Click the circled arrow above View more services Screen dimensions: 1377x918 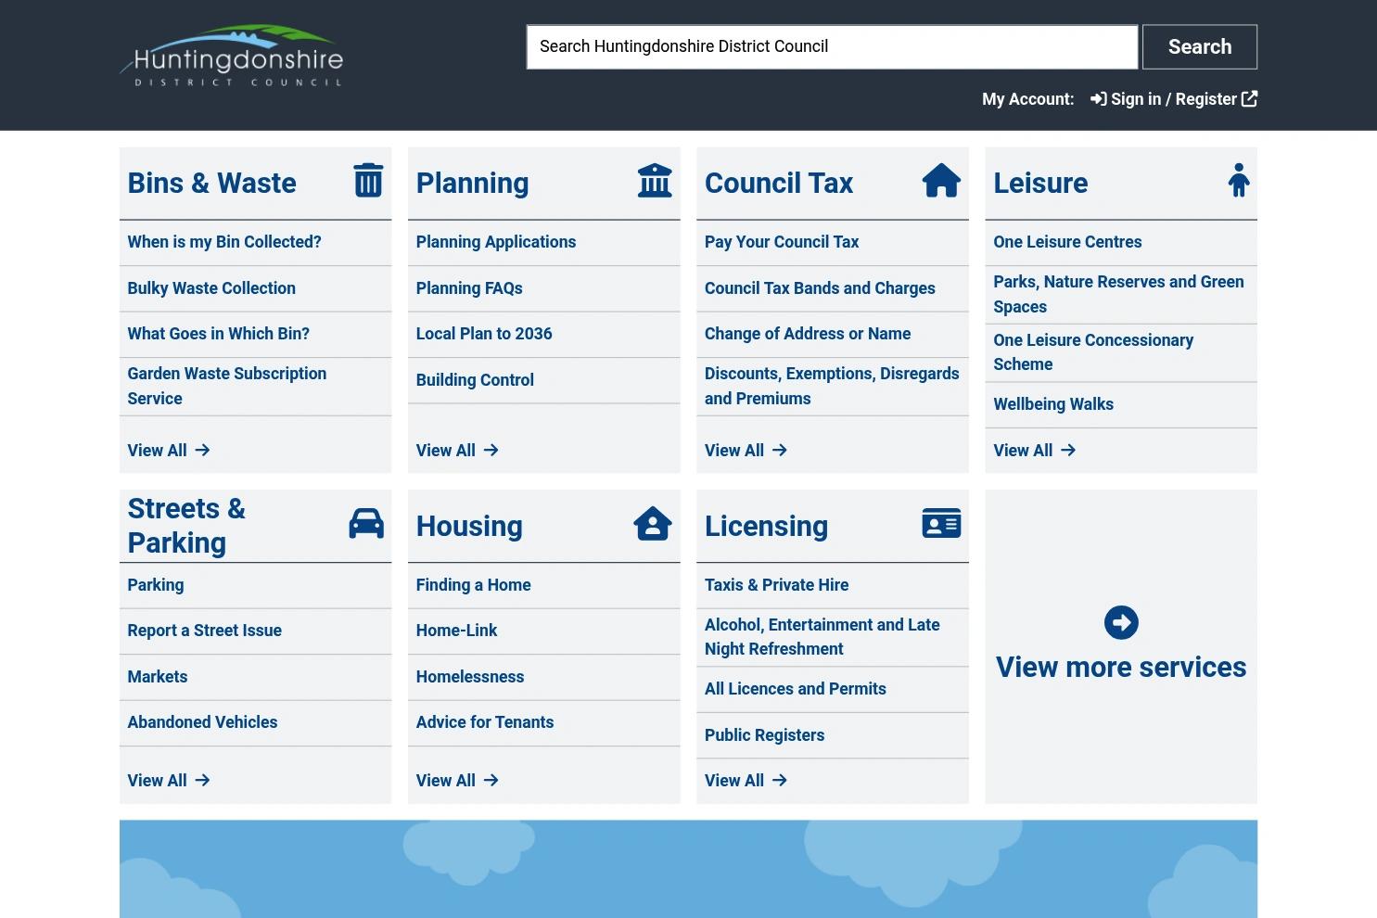tap(1121, 622)
